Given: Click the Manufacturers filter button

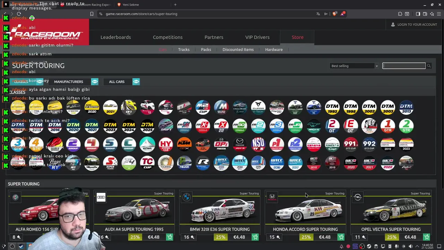Looking at the screenshot, I should pyautogui.click(x=69, y=82).
